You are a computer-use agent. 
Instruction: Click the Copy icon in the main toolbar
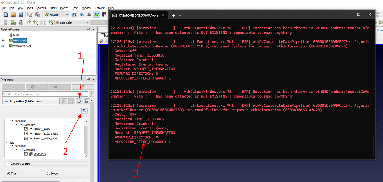coord(30,14)
